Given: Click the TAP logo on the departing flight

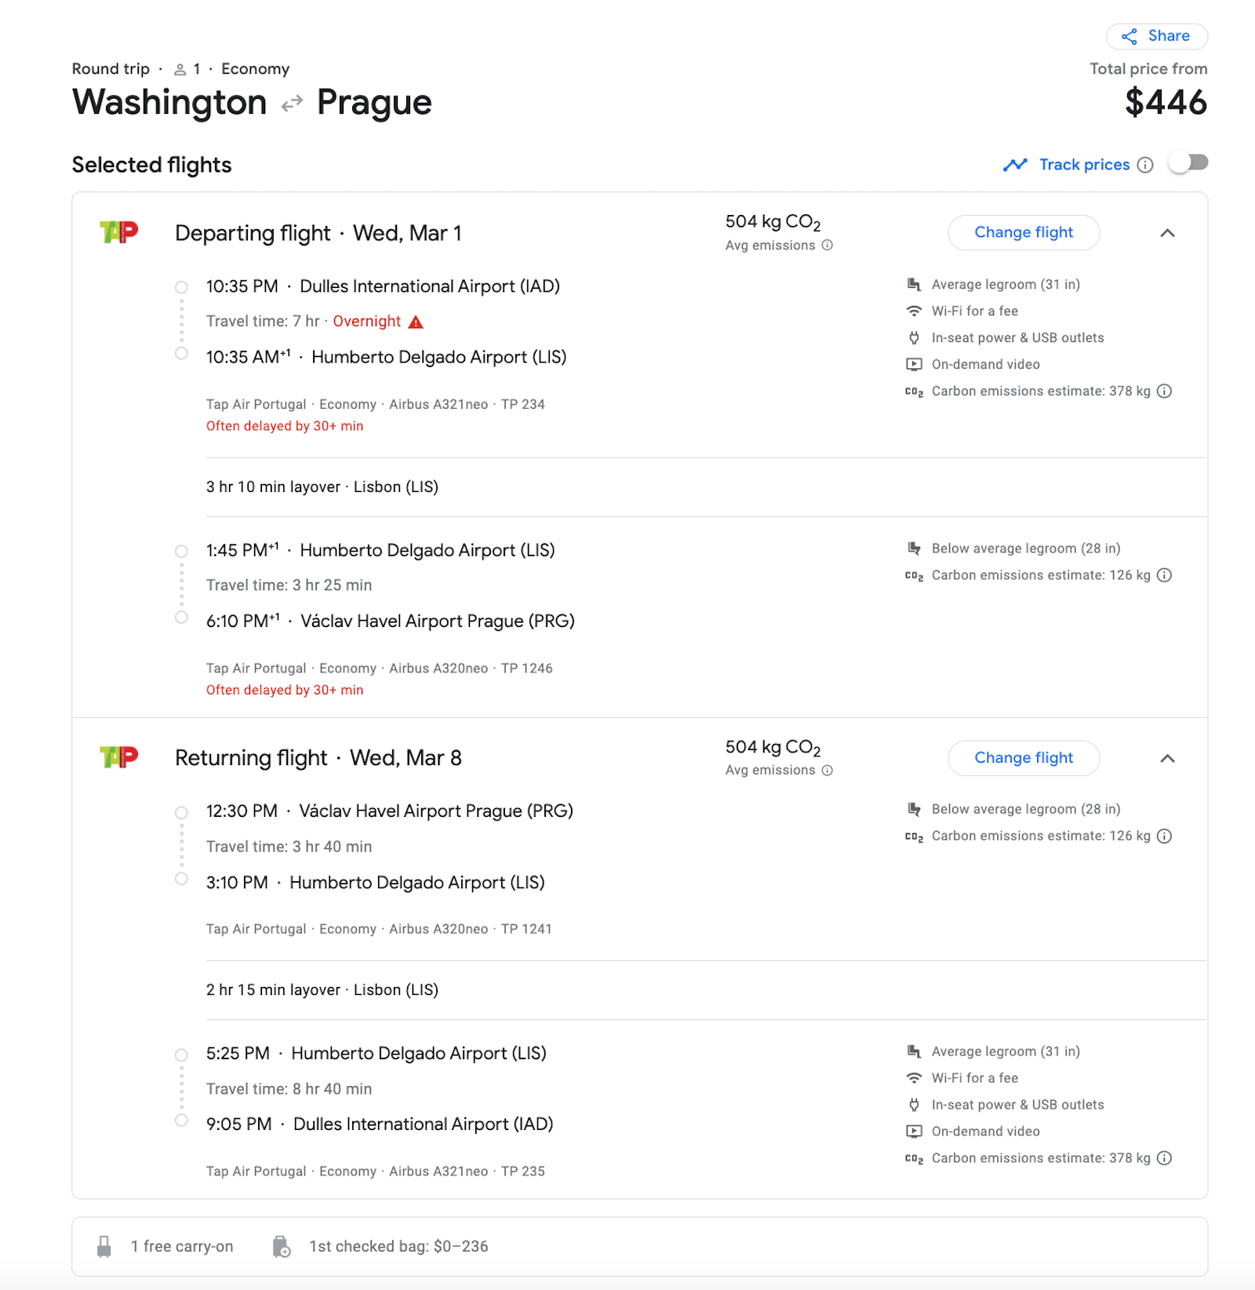Looking at the screenshot, I should coord(116,231).
